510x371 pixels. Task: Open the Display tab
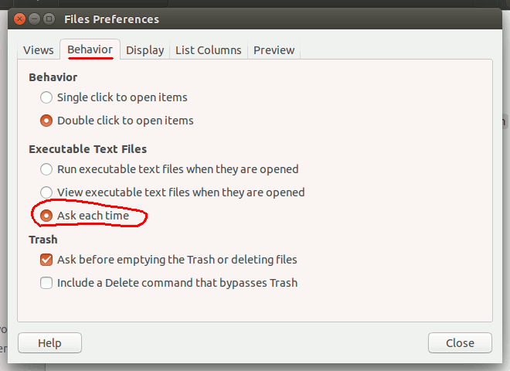(x=144, y=50)
